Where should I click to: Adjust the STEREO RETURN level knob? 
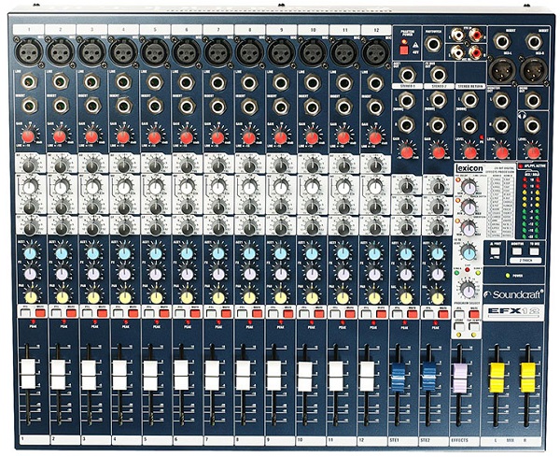tap(470, 152)
